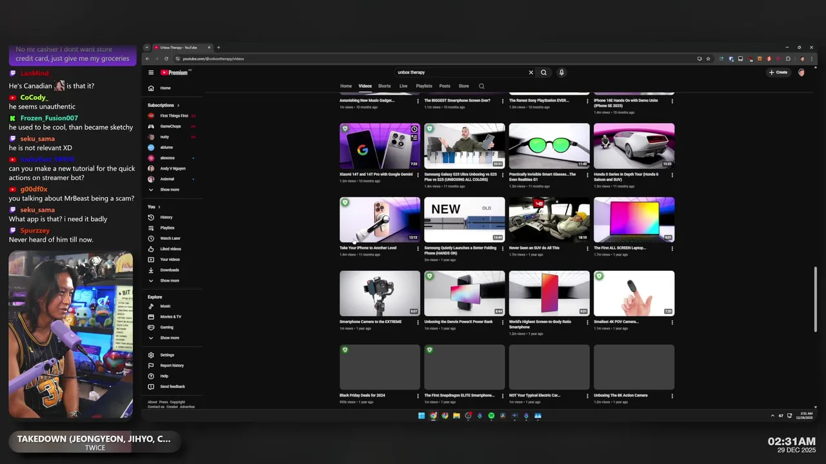Open Music under Explore
The height and width of the screenshot is (464, 826).
pos(165,306)
